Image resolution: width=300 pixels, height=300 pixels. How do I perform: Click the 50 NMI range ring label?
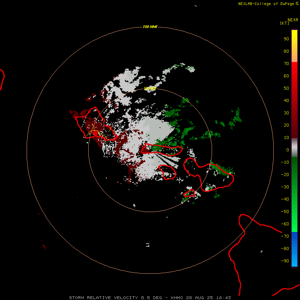coord(150,88)
